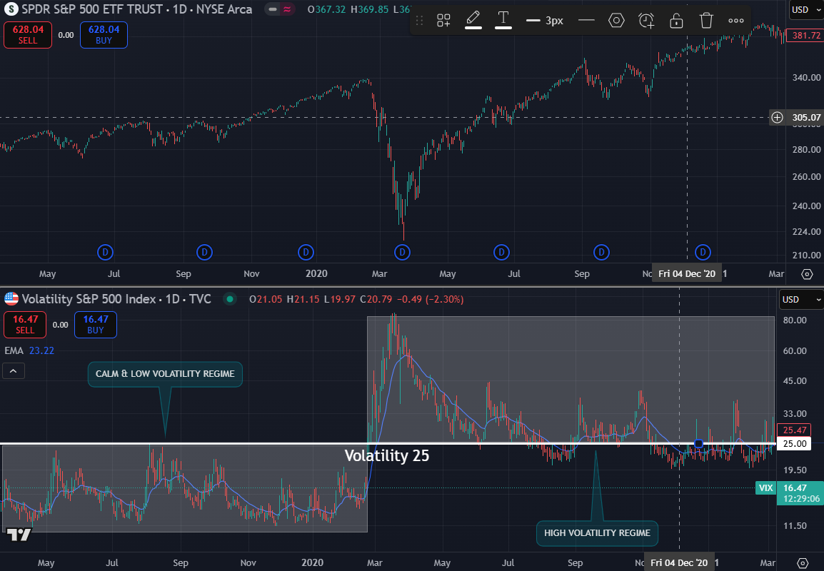Click the US flag Volatility index icon
The height and width of the screenshot is (571, 824).
coord(11,299)
